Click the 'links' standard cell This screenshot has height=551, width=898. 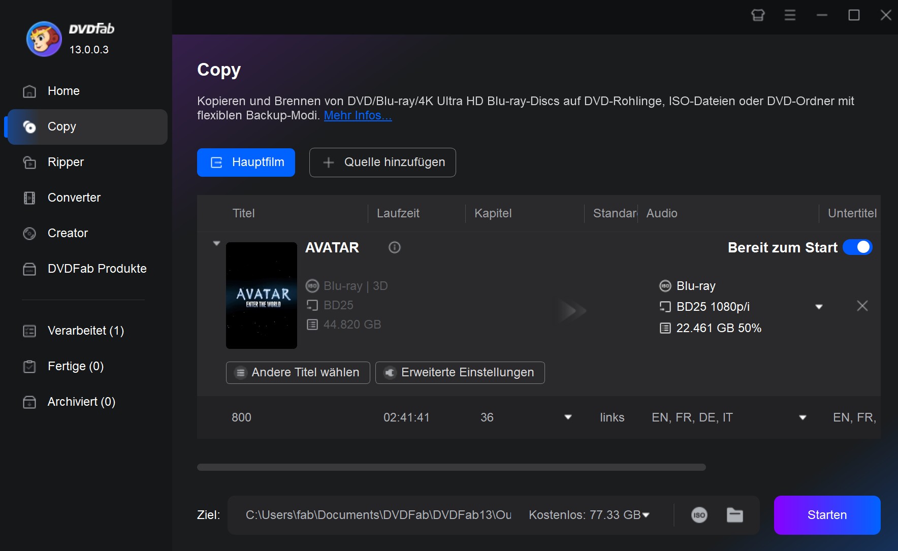pos(612,417)
